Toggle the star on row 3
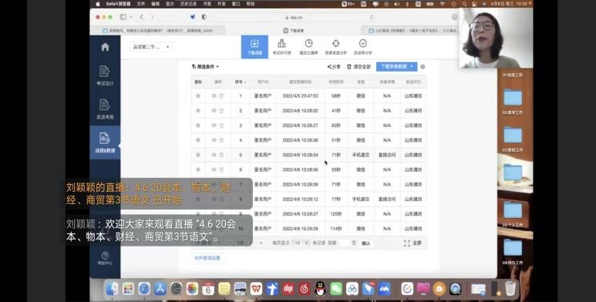 coord(198,126)
